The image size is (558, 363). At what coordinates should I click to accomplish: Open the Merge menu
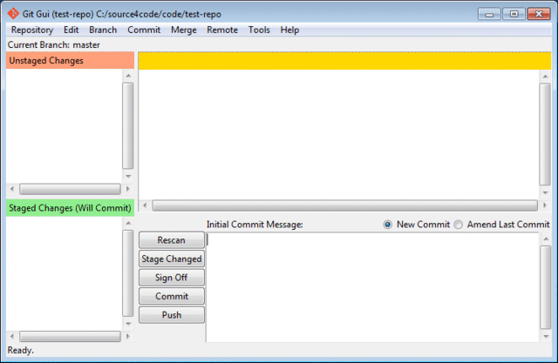[x=184, y=30]
